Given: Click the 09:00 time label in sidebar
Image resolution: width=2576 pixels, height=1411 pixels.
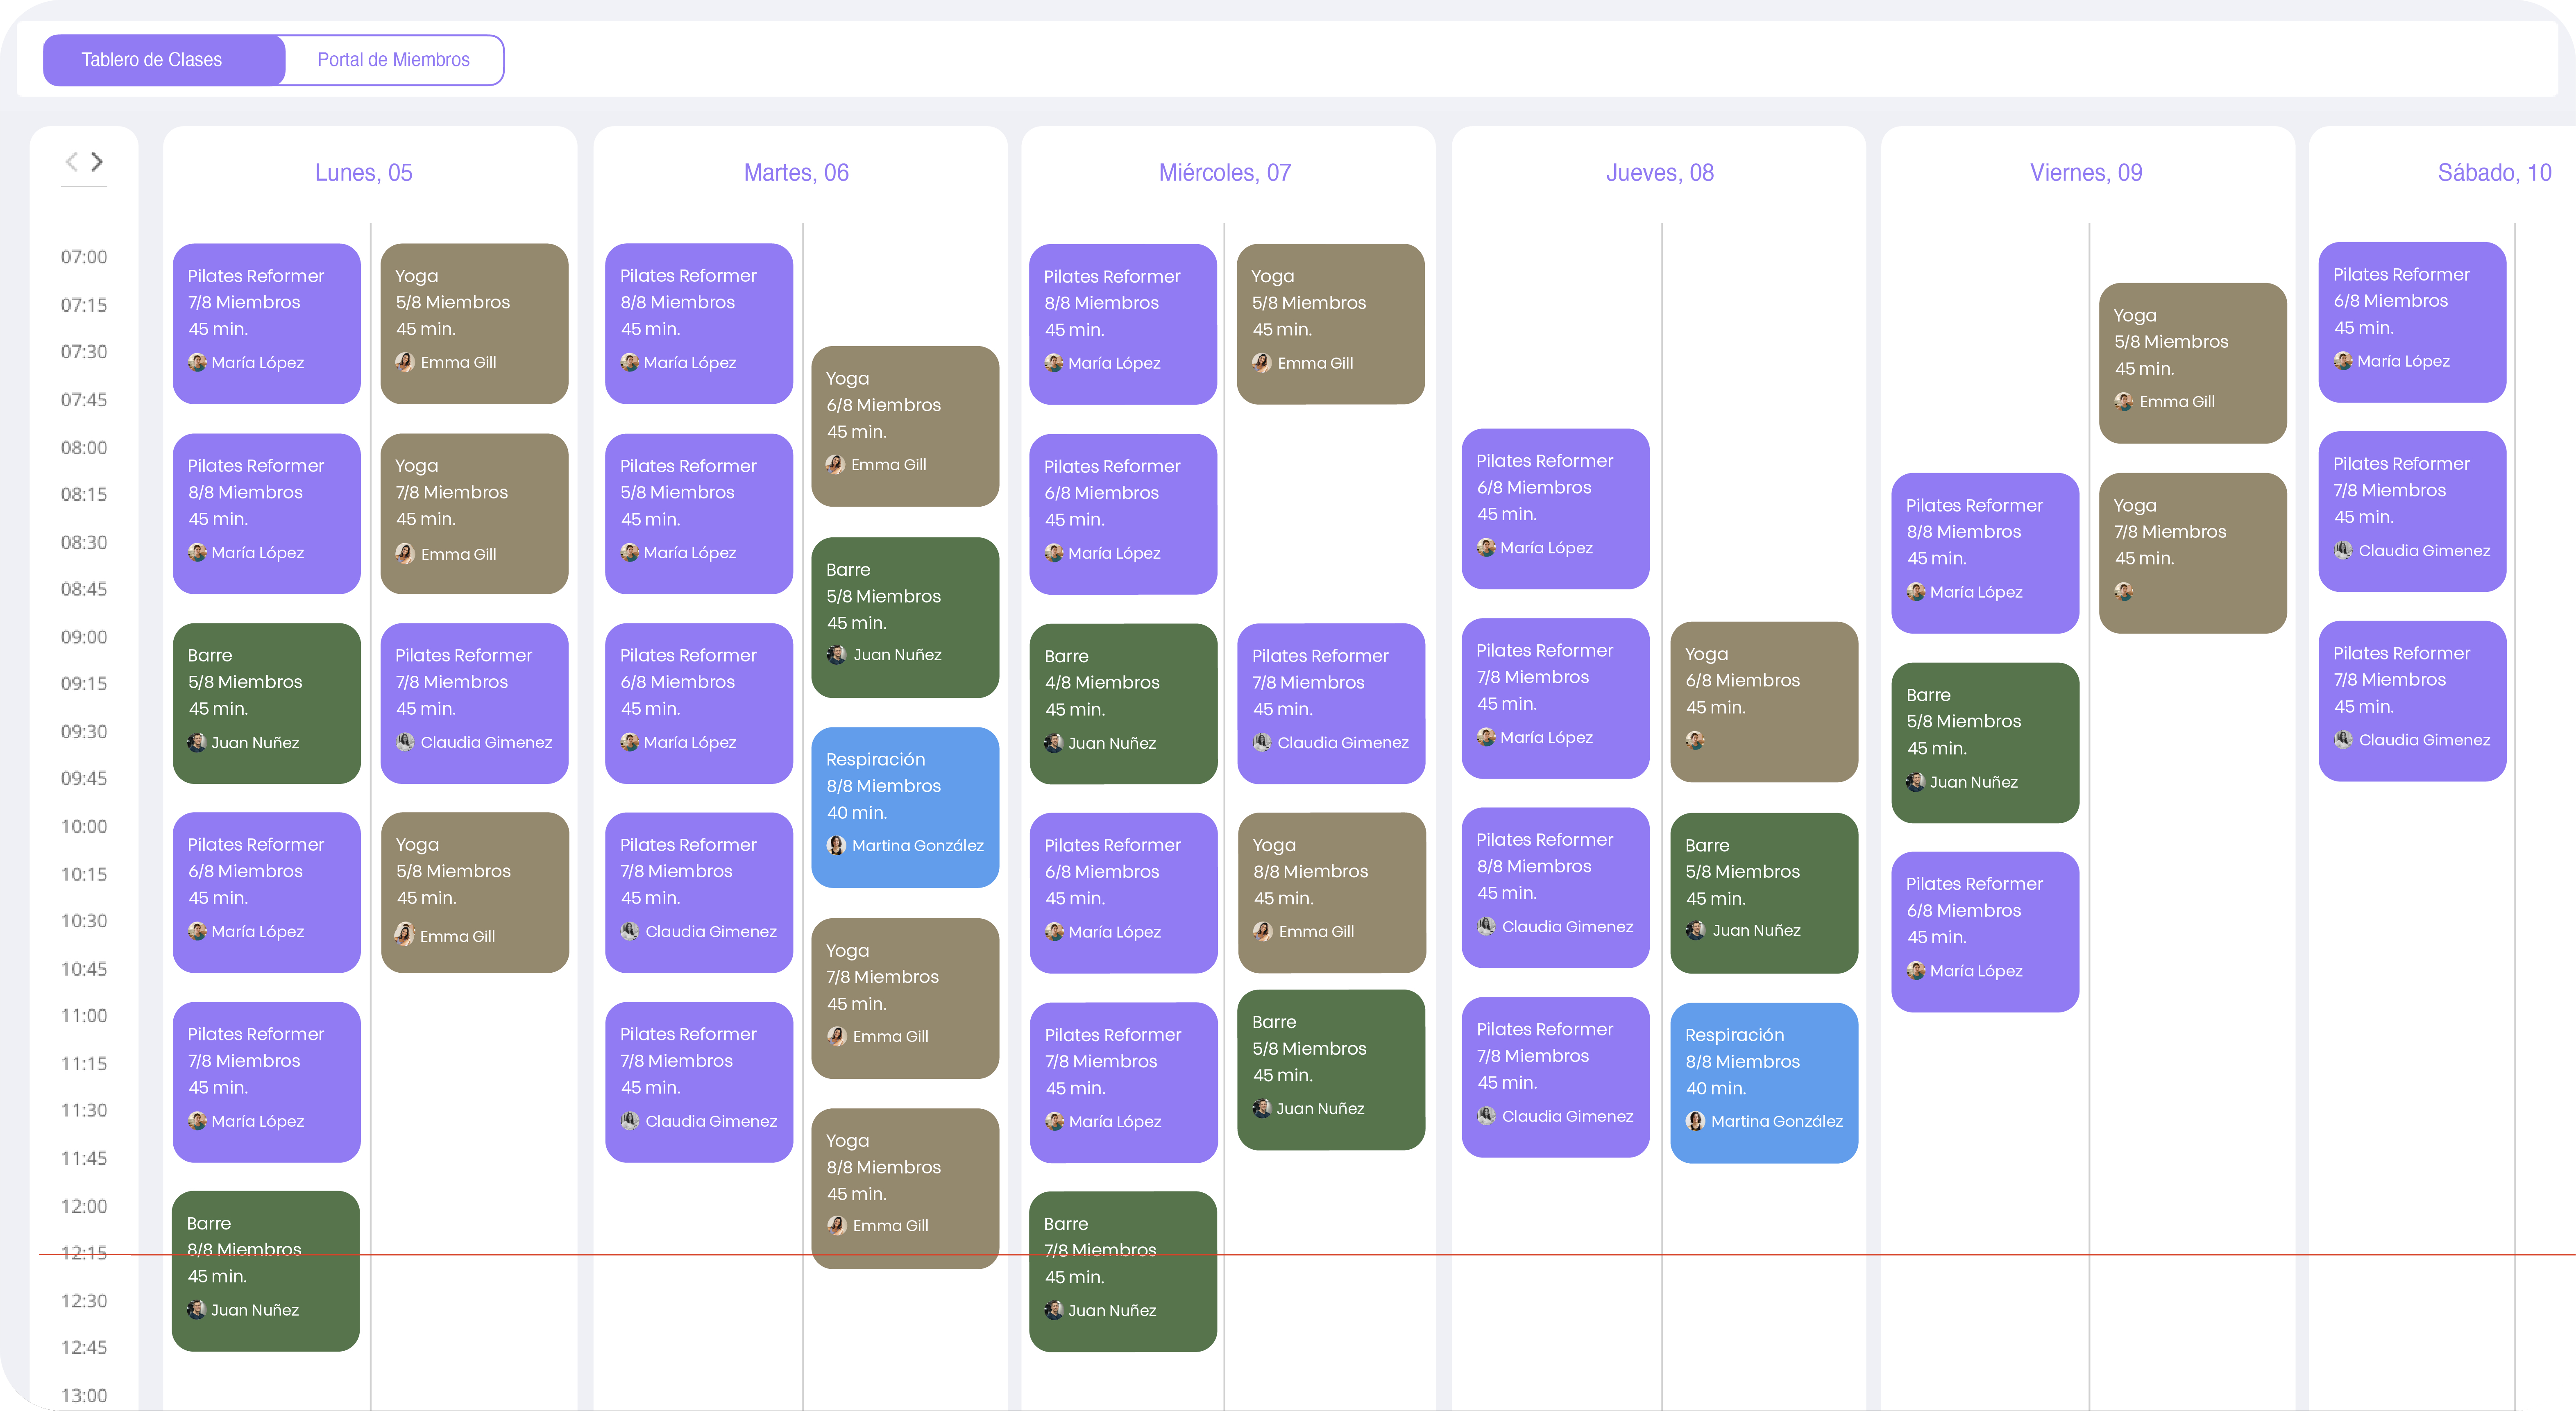Looking at the screenshot, I should [x=84, y=637].
